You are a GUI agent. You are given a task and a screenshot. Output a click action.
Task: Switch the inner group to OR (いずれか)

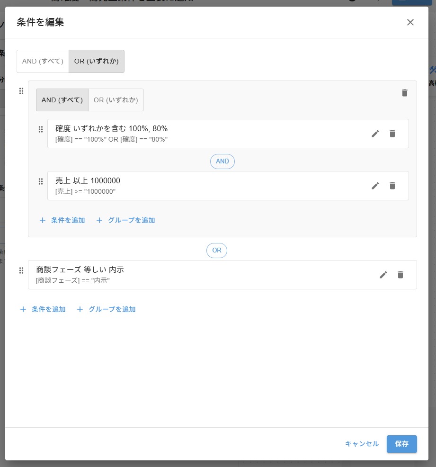(116, 100)
